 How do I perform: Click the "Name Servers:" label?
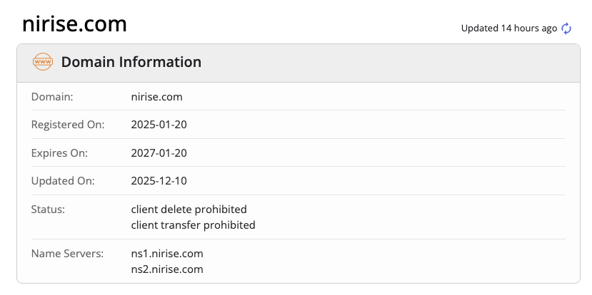[67, 254]
